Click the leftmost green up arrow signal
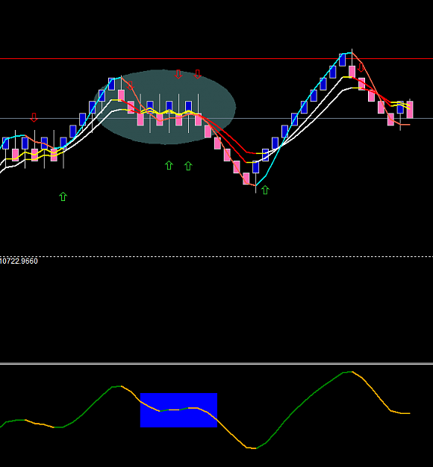The image size is (433, 467). 63,197
